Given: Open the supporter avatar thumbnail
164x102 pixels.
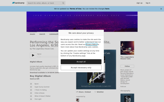Looking at the screenshot, I should point(78,100).
